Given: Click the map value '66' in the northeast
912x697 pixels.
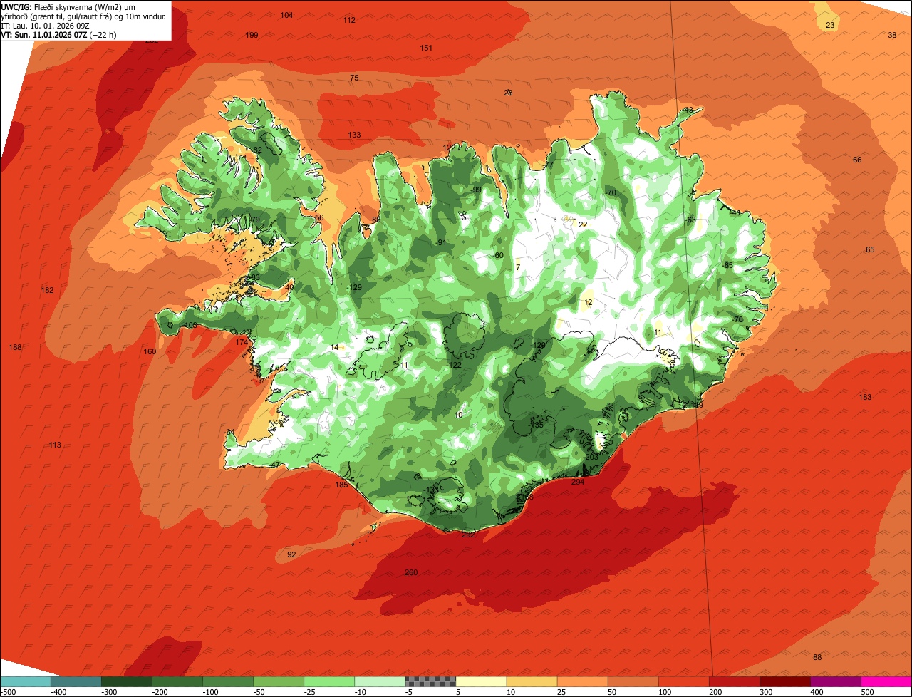Looking at the screenshot, I should [x=857, y=160].
